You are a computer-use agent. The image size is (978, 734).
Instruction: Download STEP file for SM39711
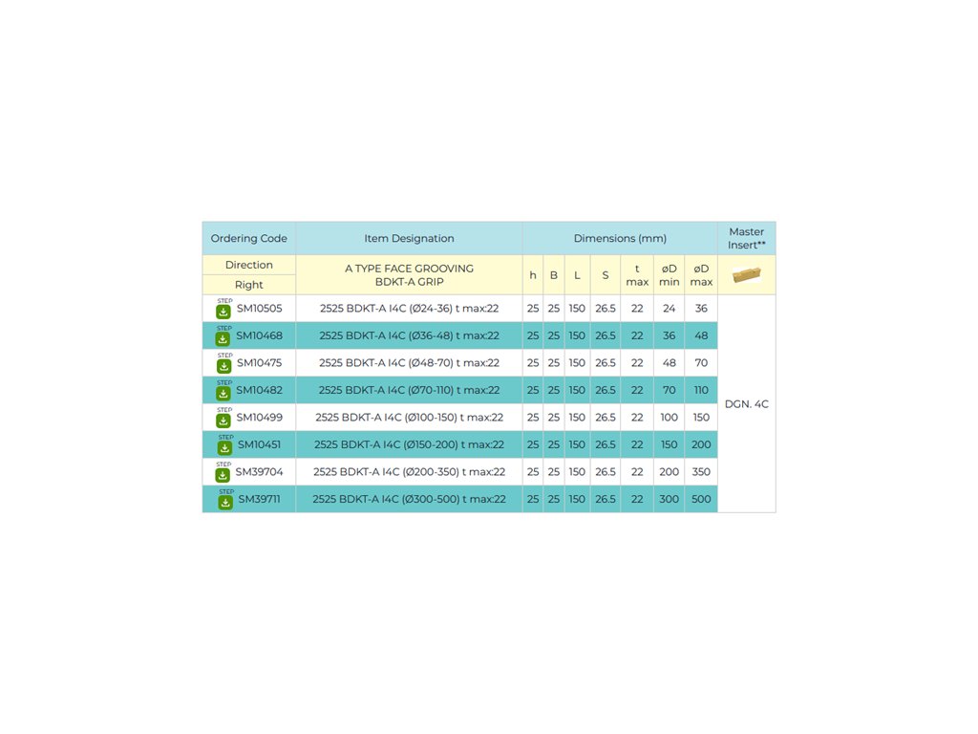pyautogui.click(x=225, y=502)
